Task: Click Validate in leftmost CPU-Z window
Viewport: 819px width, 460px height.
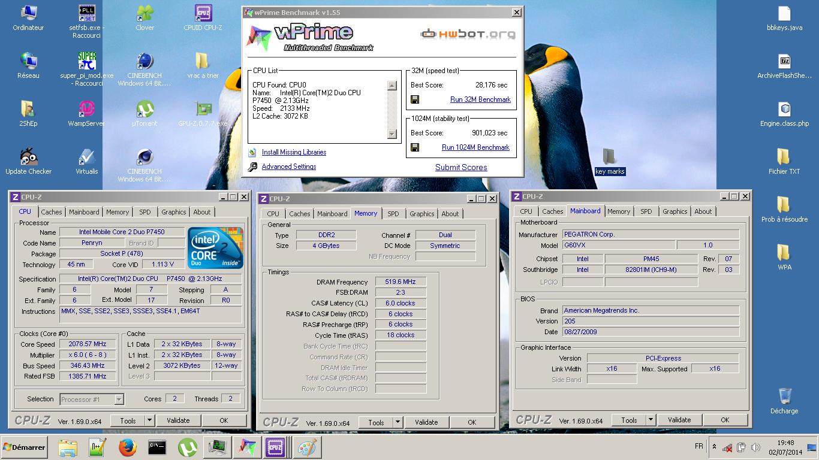Action: click(x=178, y=420)
